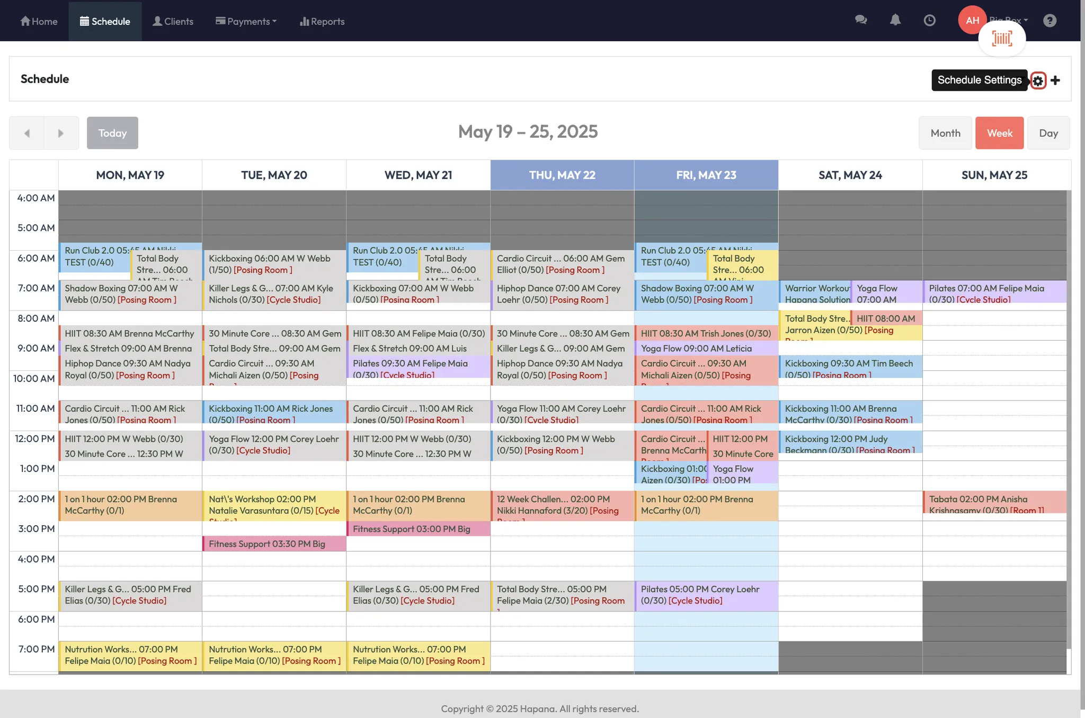Switch to Day view
The height and width of the screenshot is (718, 1085).
(1048, 133)
